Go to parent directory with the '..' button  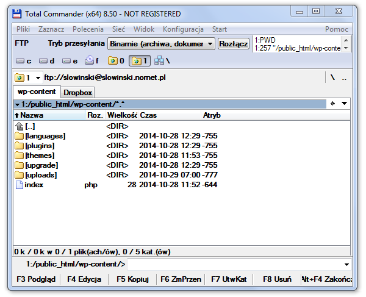point(344,77)
